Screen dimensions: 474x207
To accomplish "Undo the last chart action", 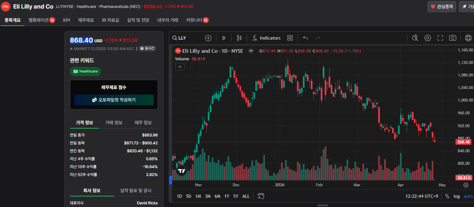I will 305,38.
